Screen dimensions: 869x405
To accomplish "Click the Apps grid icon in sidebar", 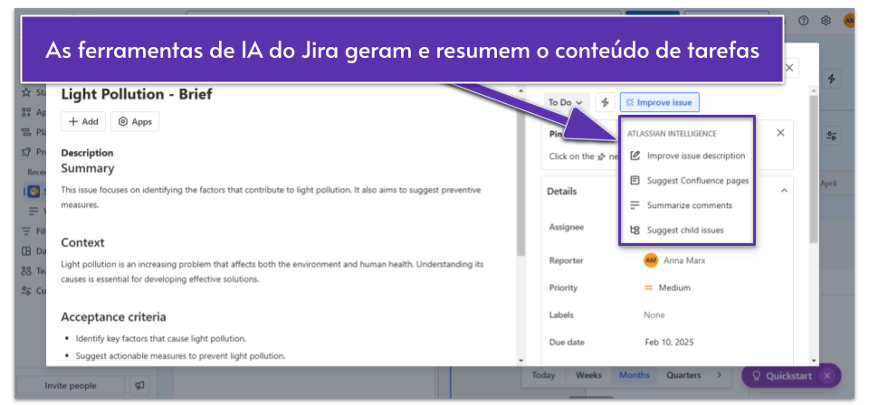I will (26, 112).
